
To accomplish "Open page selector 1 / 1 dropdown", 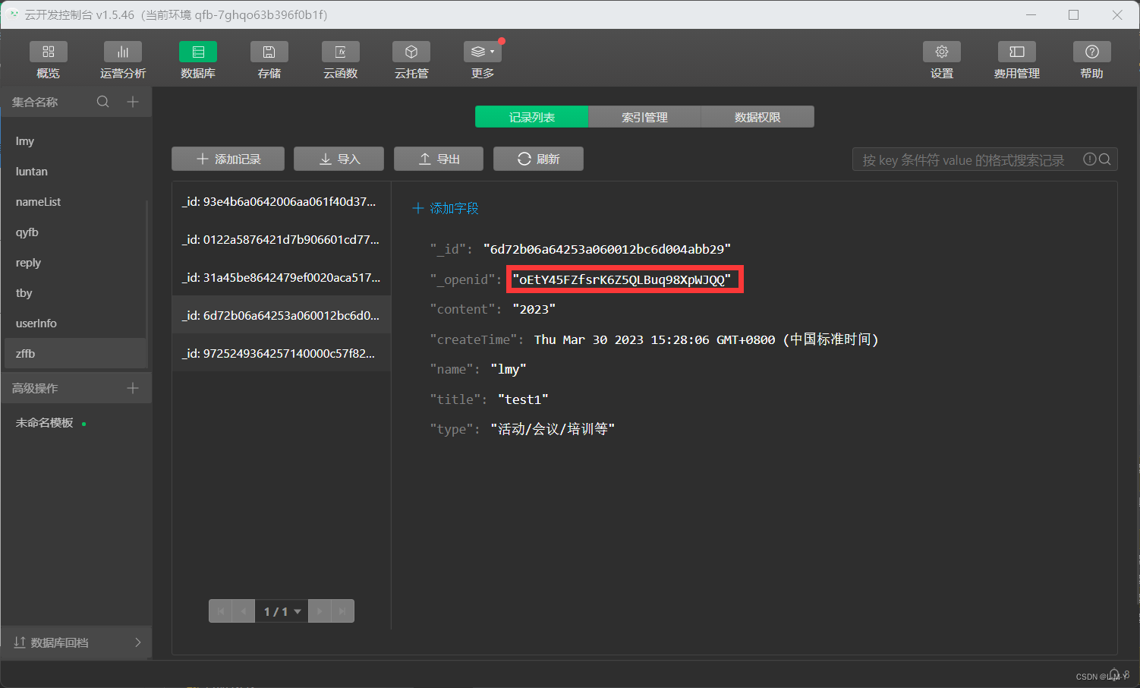I will coord(282,611).
